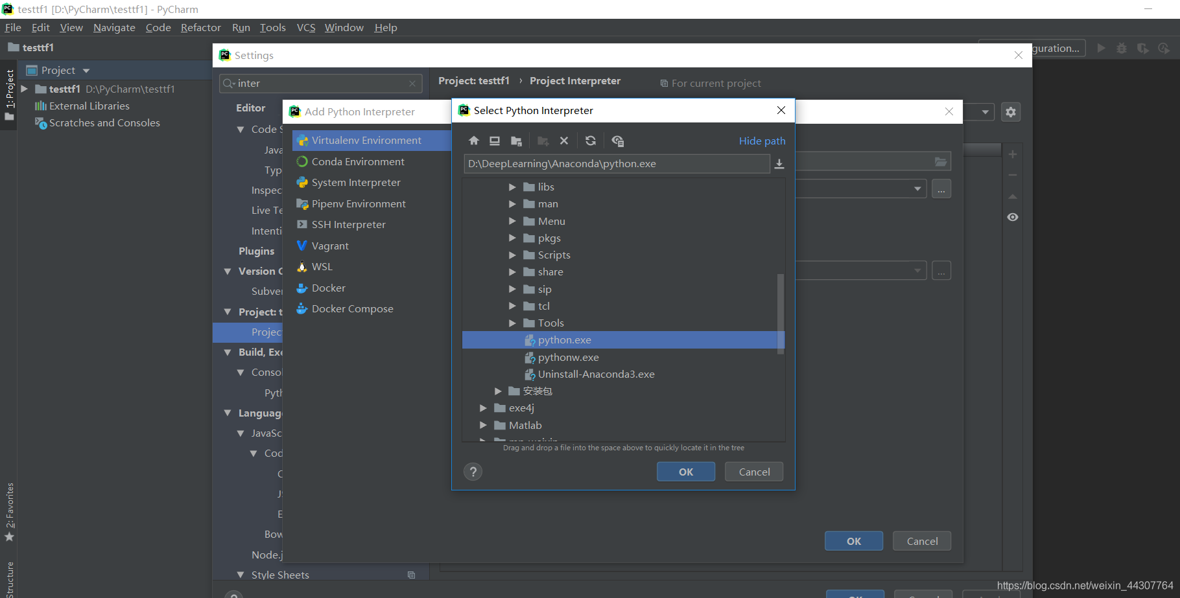The width and height of the screenshot is (1180, 598).
Task: Click the settings search box
Action: (321, 84)
